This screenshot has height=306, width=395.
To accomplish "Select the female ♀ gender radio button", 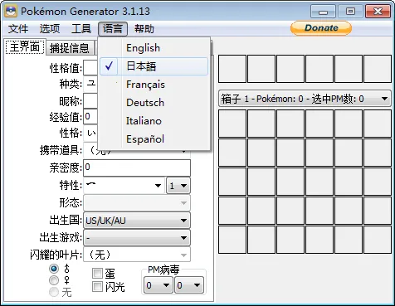I will [x=54, y=280].
